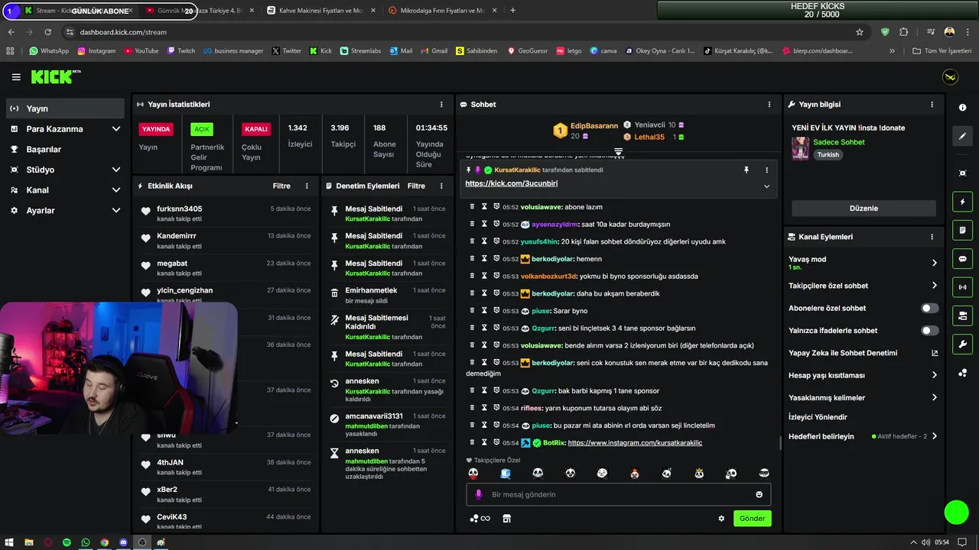This screenshot has height=550, width=979.
Task: Open WhatsApp from Windows taskbar
Action: pyautogui.click(x=86, y=542)
